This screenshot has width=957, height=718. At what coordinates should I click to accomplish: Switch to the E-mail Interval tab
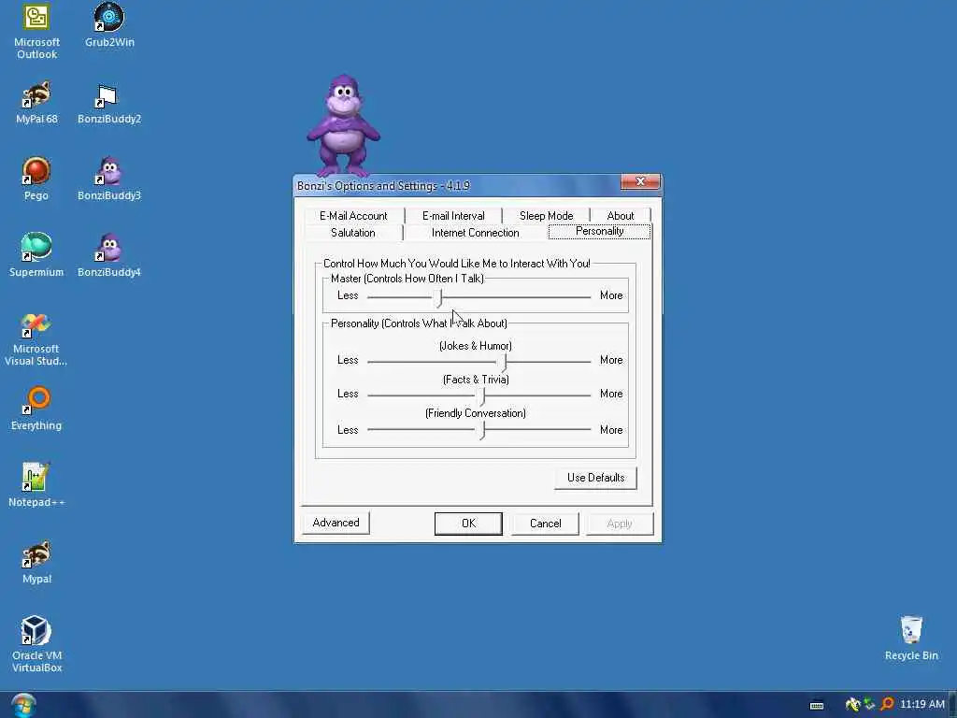tap(453, 216)
